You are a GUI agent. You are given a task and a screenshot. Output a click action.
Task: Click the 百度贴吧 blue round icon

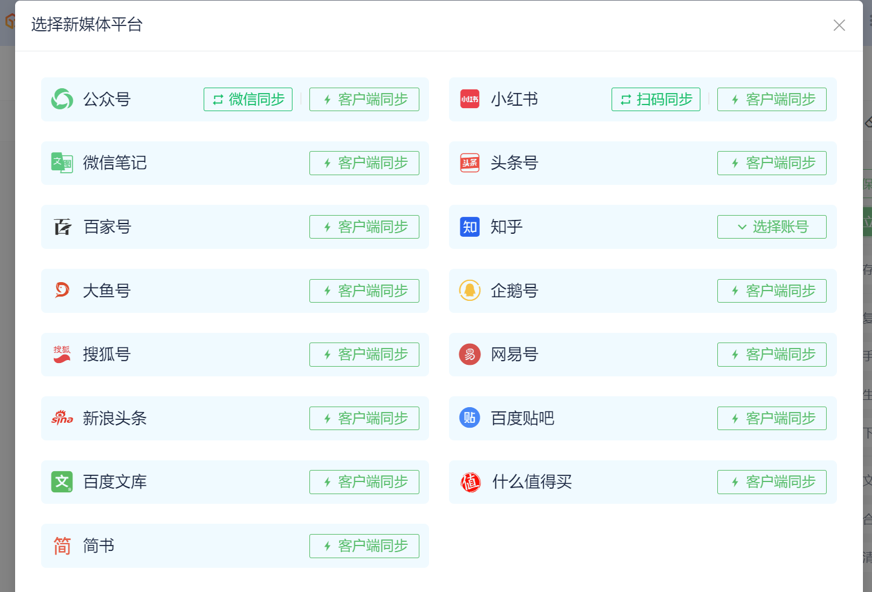point(470,418)
